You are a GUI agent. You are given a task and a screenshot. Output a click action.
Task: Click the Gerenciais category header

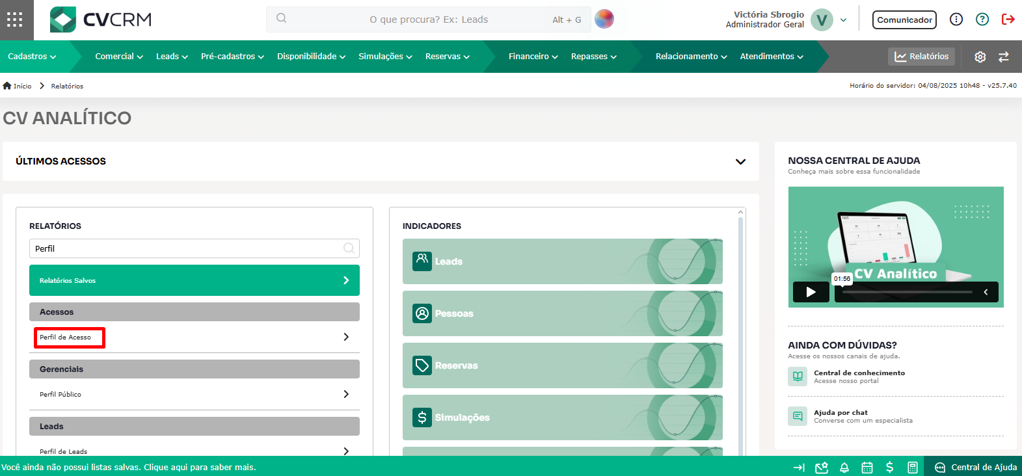click(x=195, y=369)
